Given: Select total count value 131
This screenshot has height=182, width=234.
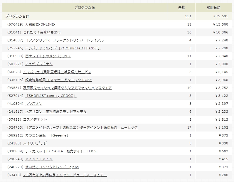Looking at the screenshot, I should 188,16.
